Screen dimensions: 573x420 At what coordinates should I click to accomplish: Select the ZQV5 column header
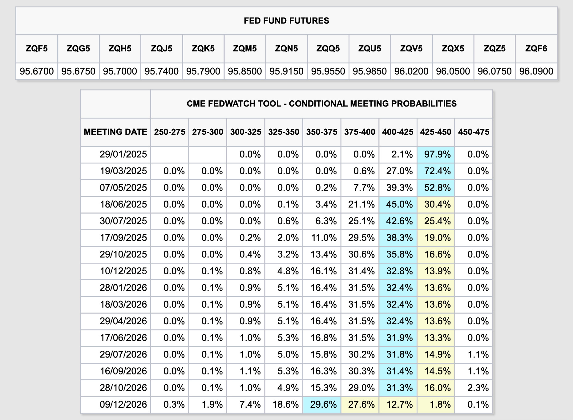coord(411,49)
